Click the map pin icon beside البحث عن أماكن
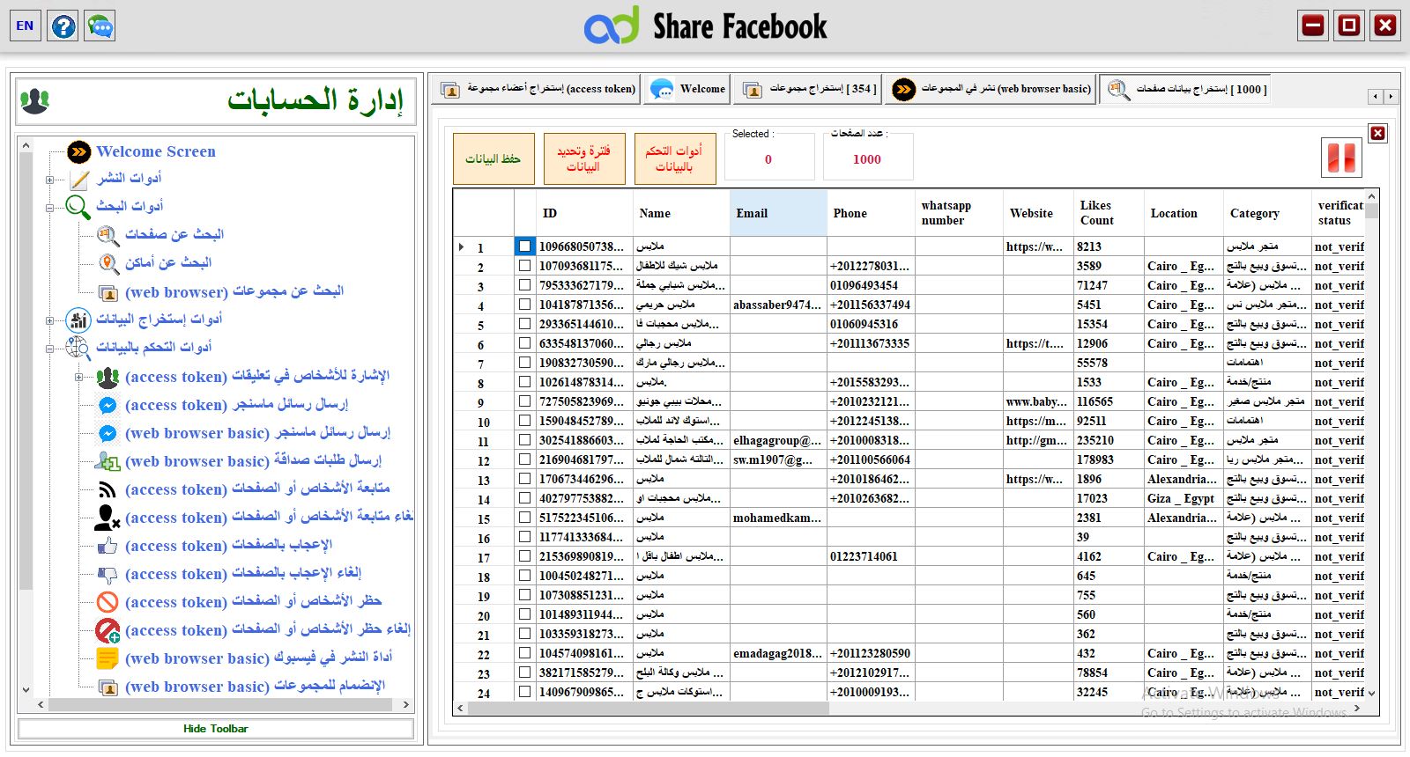The height and width of the screenshot is (757, 1410). (108, 263)
